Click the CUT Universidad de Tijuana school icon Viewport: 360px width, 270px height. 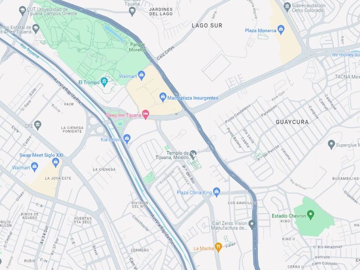tap(22, 11)
